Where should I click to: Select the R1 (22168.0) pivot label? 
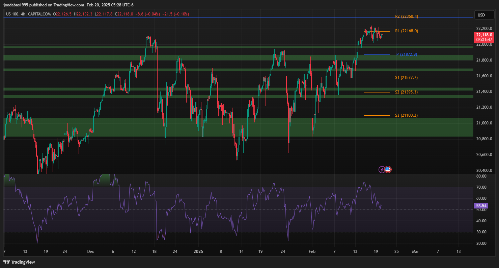[406, 31]
